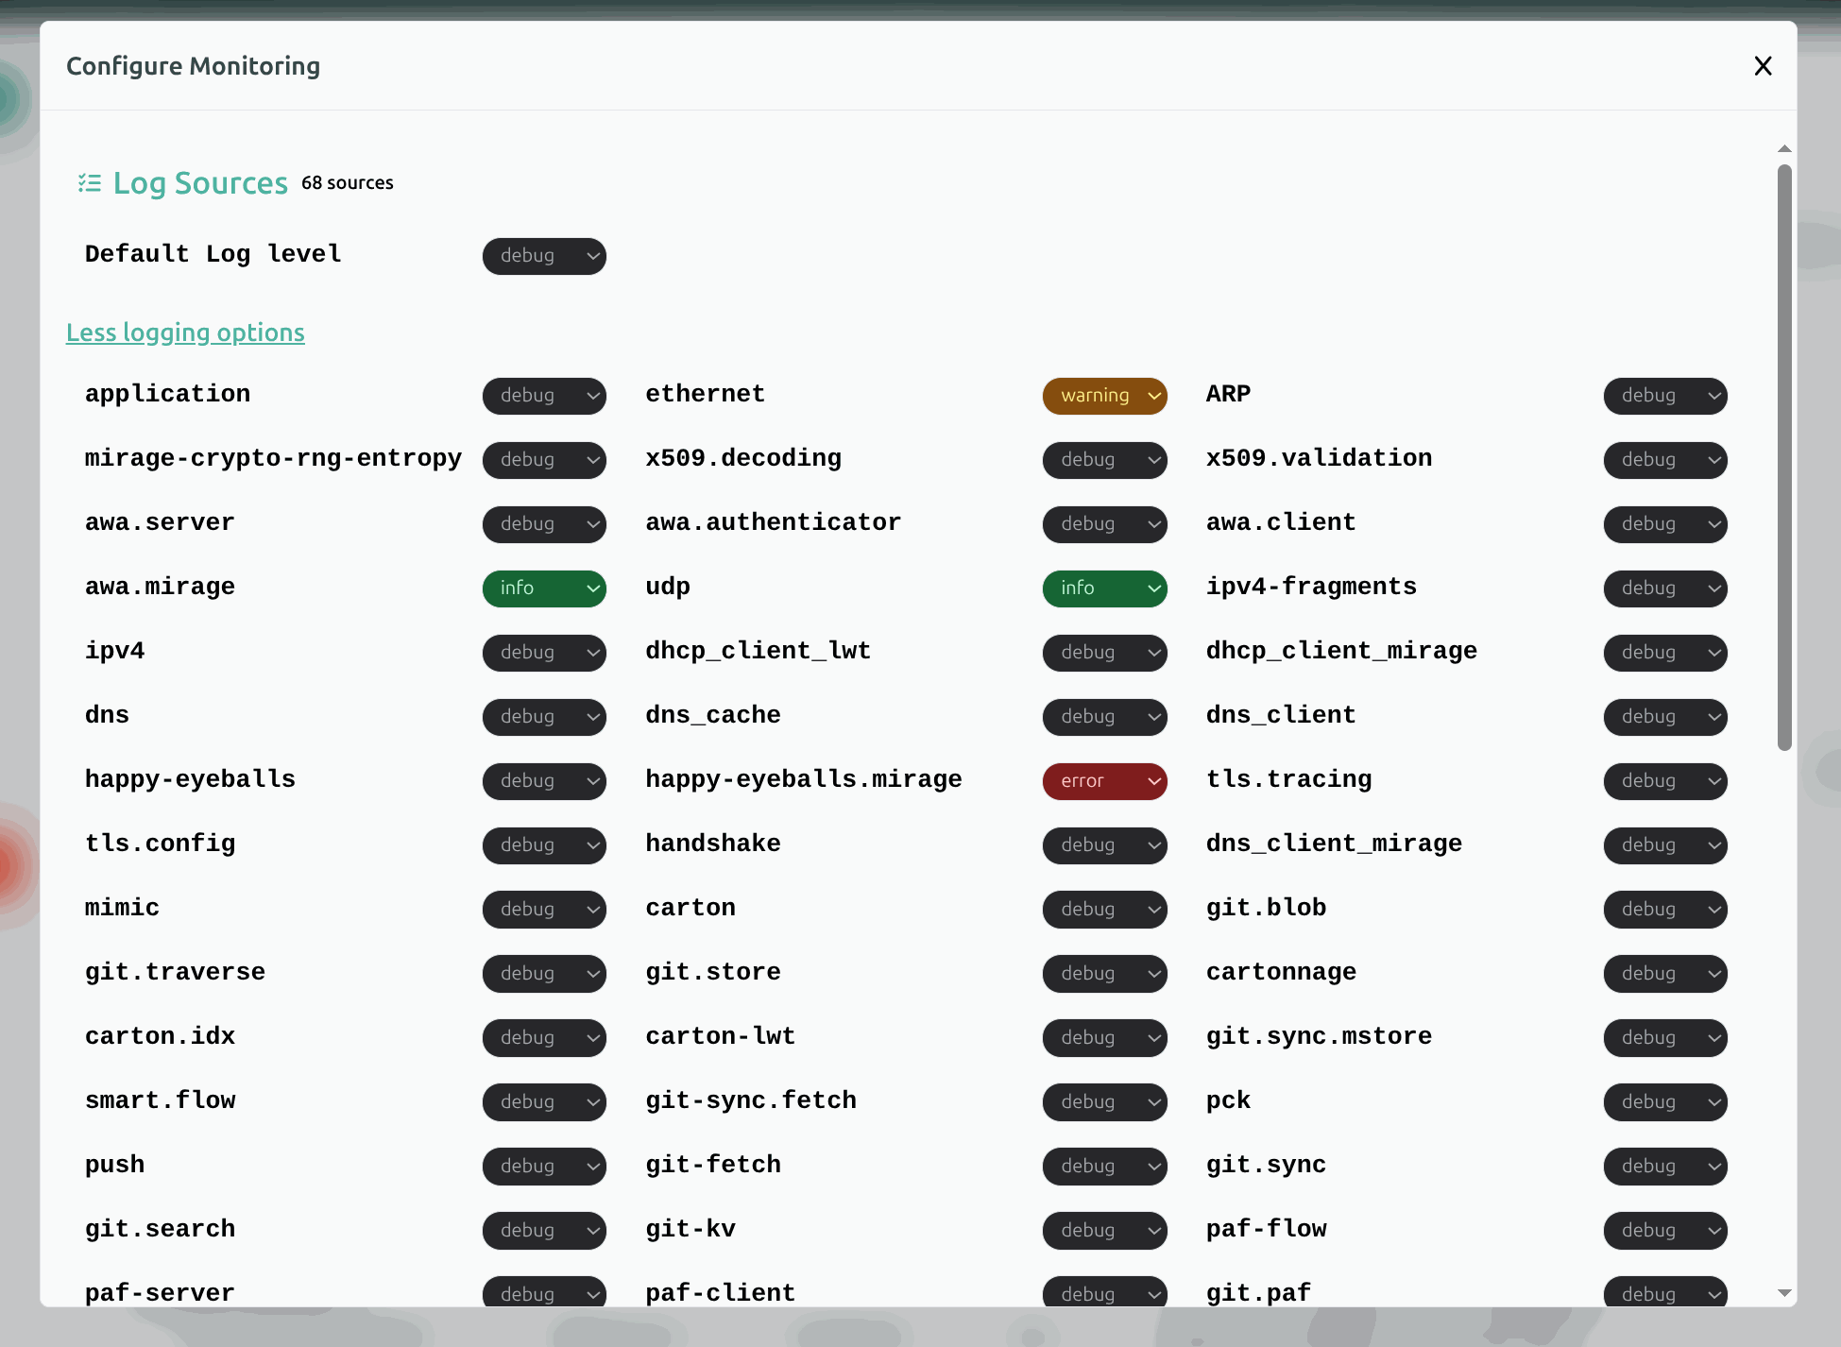This screenshot has width=1841, height=1347.
Task: Open the mirage-crypto-rng-entropy level dropdown
Action: (544, 460)
